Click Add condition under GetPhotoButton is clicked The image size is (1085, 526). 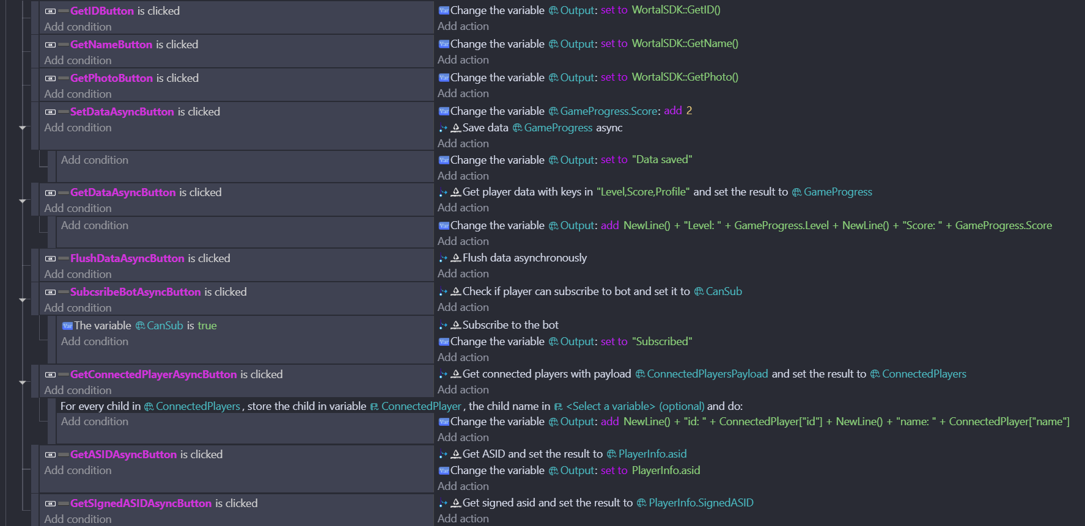pos(78,94)
